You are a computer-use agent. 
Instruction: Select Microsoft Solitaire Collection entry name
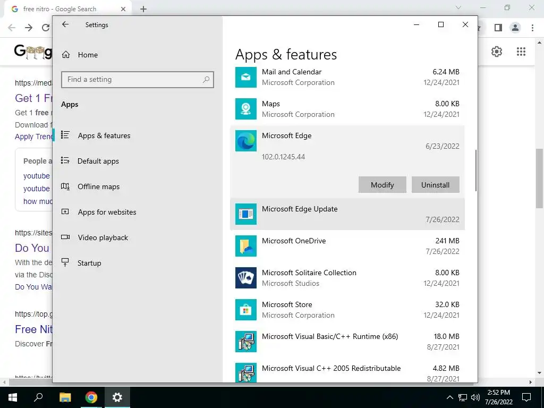[309, 273]
